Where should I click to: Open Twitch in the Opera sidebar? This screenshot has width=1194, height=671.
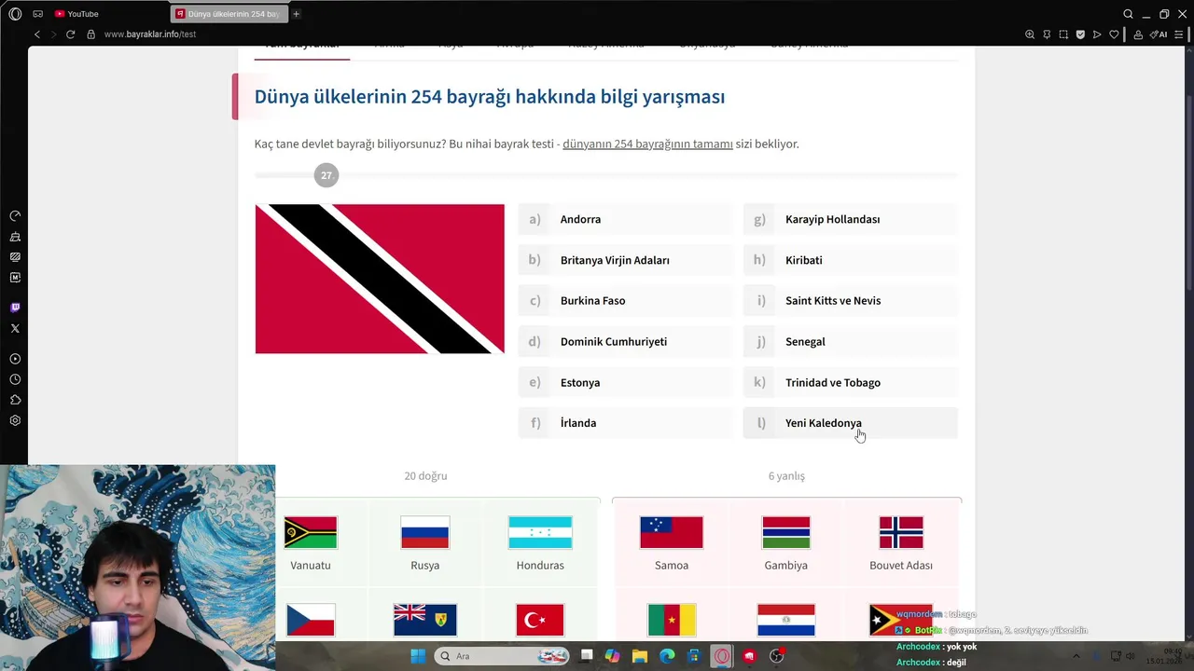pos(15,308)
